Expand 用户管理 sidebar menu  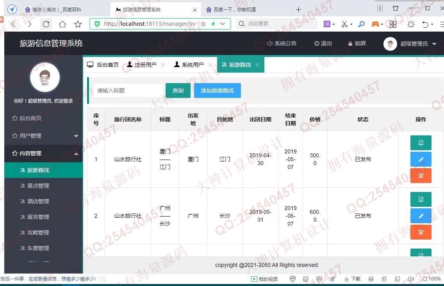coord(43,136)
